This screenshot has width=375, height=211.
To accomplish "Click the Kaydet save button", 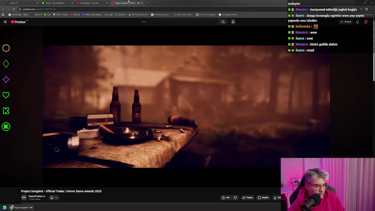I will [x=263, y=198].
